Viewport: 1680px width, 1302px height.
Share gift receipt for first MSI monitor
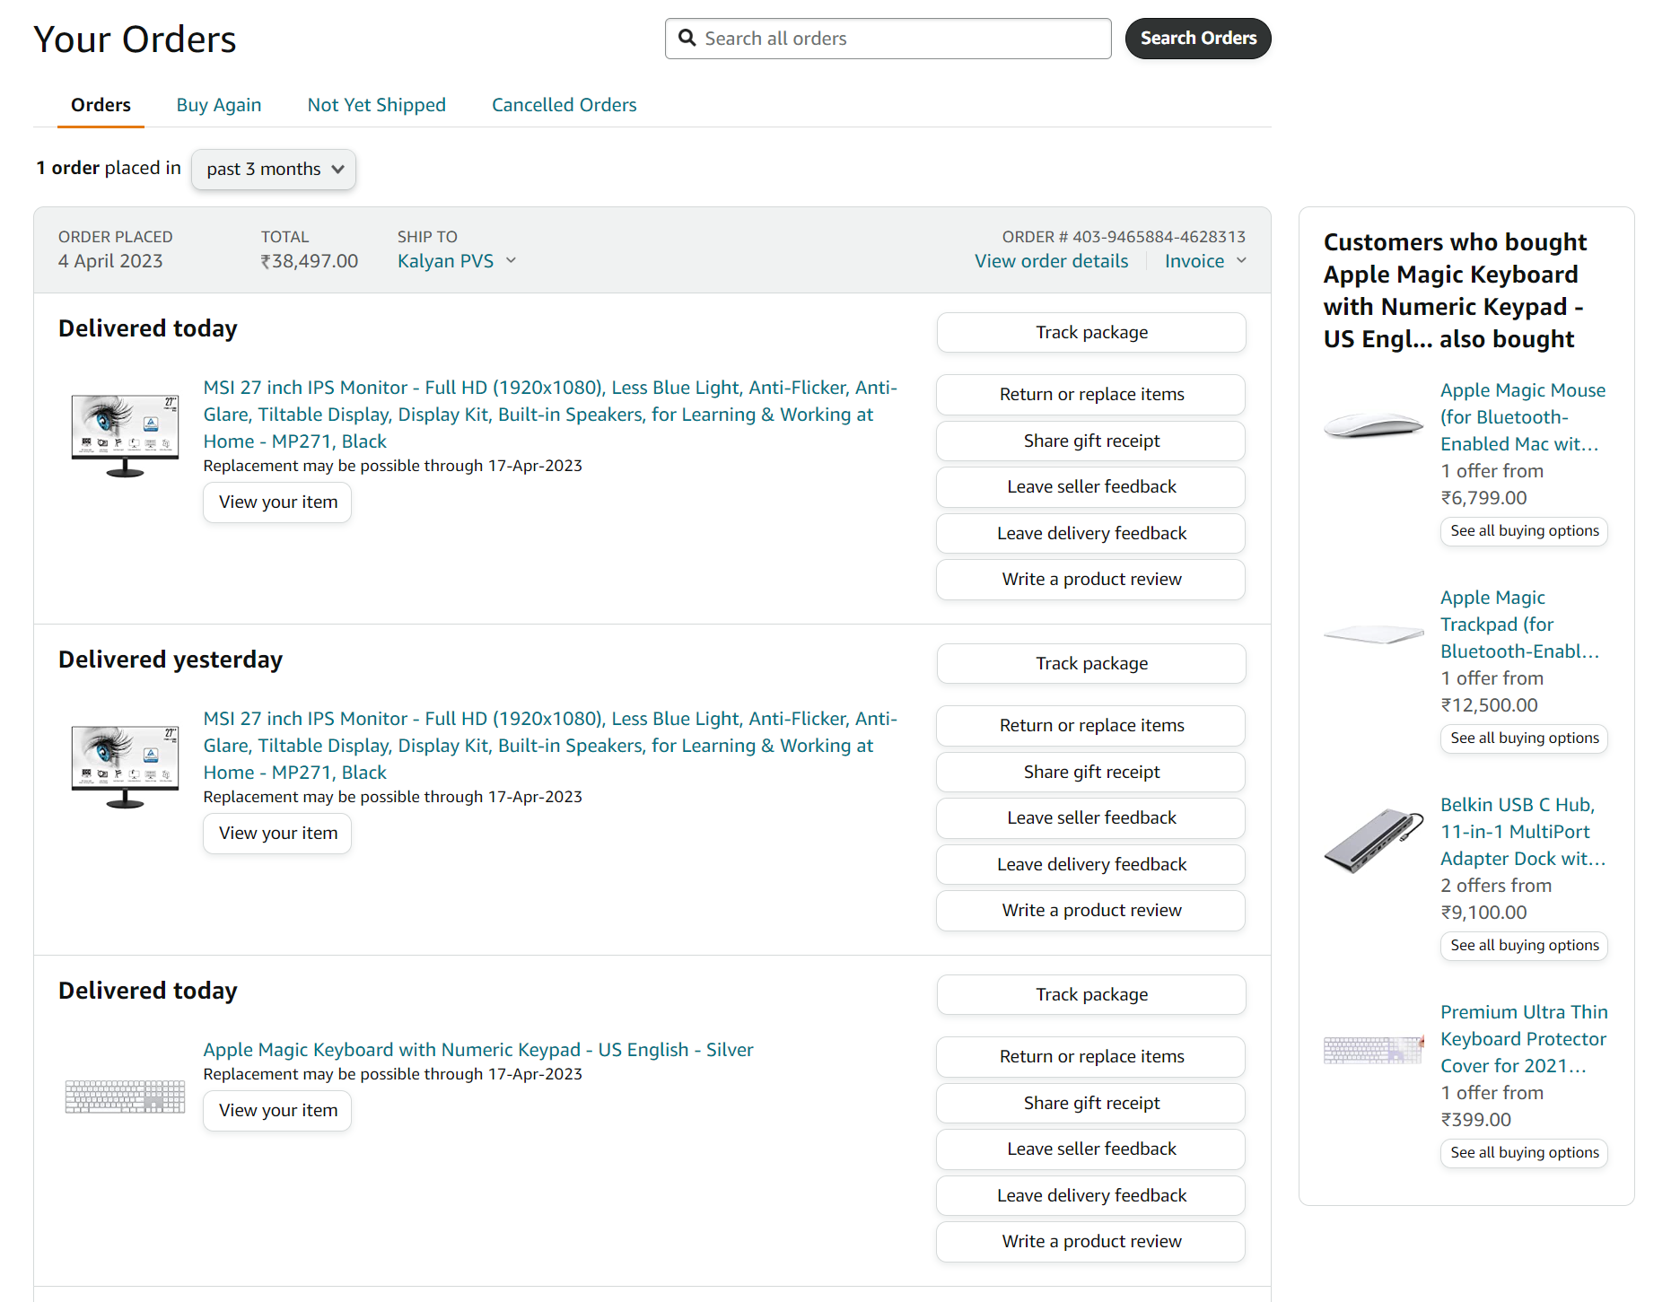(1091, 441)
